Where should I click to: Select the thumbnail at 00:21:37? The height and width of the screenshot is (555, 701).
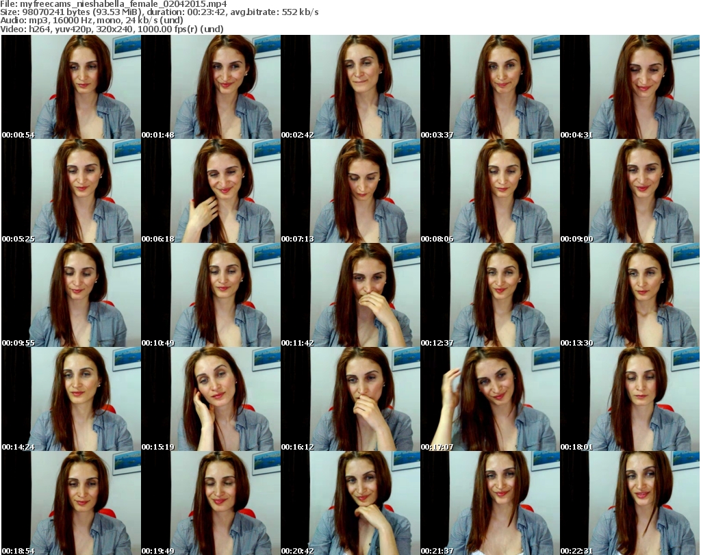point(490,503)
